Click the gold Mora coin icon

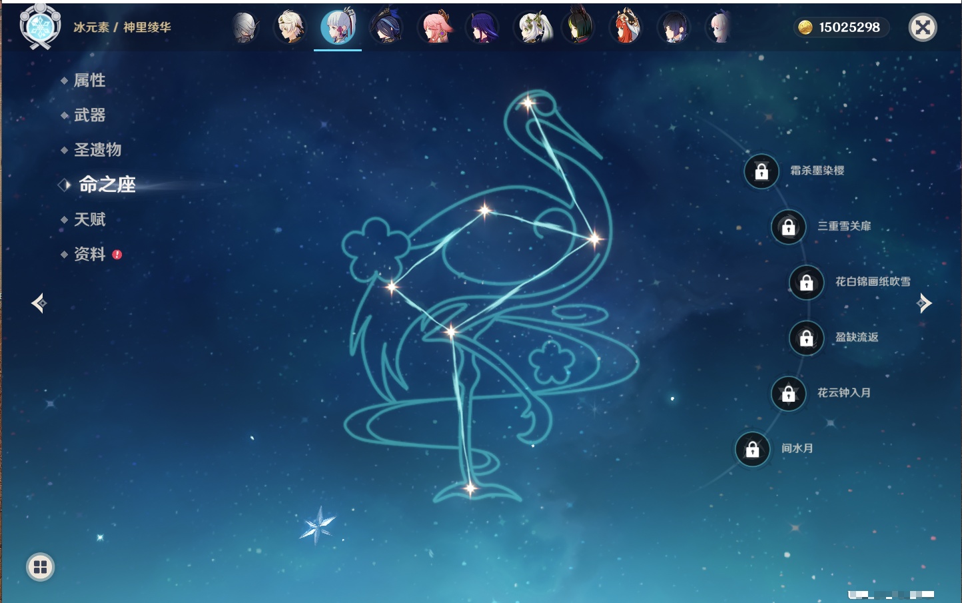(x=805, y=27)
